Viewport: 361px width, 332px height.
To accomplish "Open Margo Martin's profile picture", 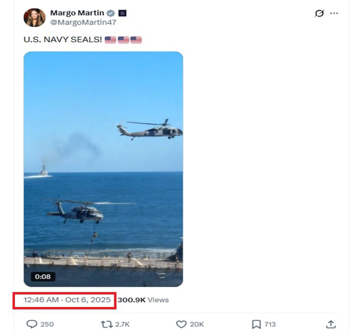I will [x=35, y=17].
